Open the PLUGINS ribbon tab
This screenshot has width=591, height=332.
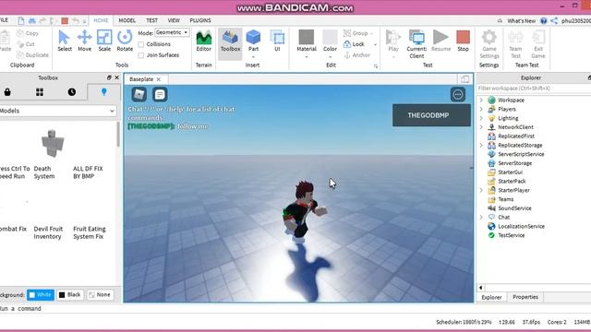(200, 20)
